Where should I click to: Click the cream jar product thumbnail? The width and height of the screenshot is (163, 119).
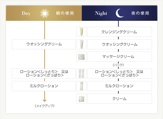tap(81, 99)
